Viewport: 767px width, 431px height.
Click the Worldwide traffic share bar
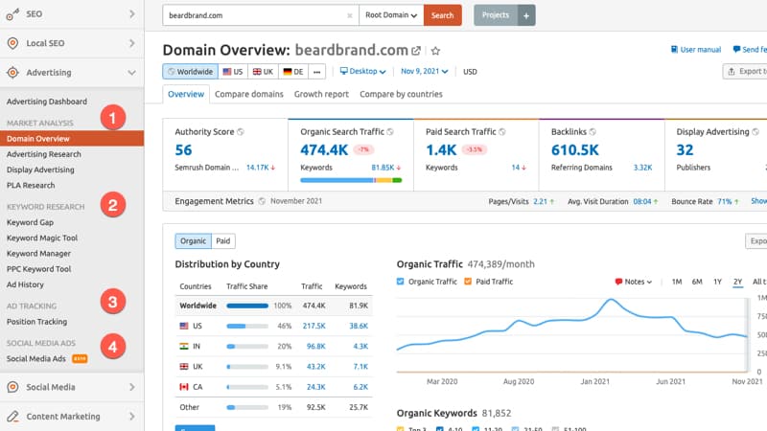(x=247, y=306)
